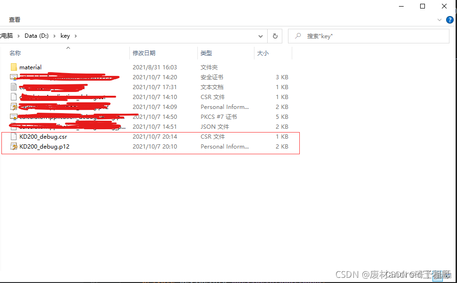
Task: Click the 5 KB size cell
Action: (282, 117)
